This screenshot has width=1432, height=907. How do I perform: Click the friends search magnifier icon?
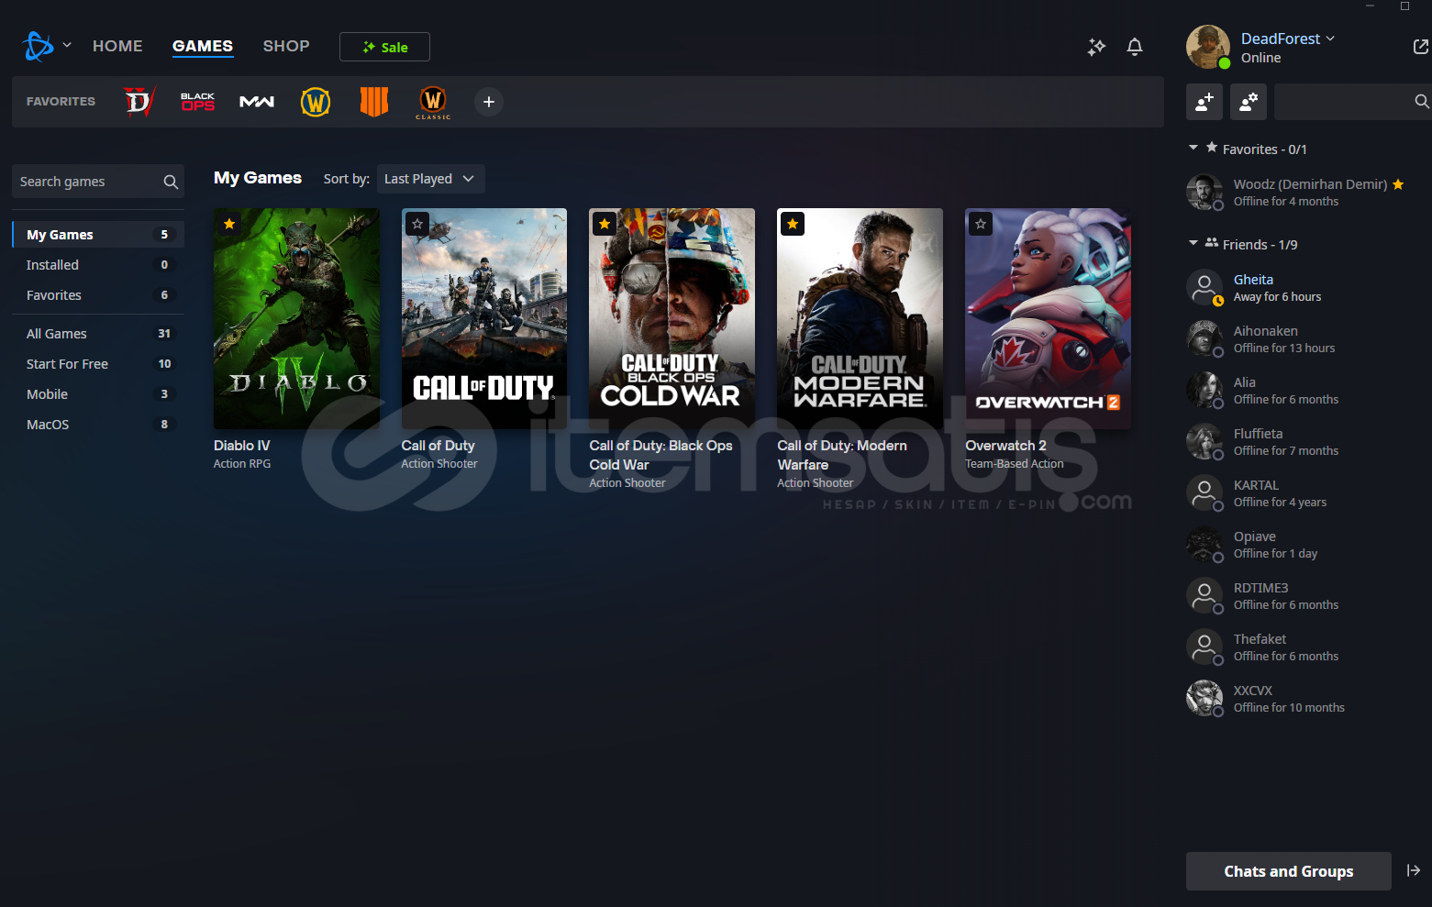click(x=1422, y=102)
